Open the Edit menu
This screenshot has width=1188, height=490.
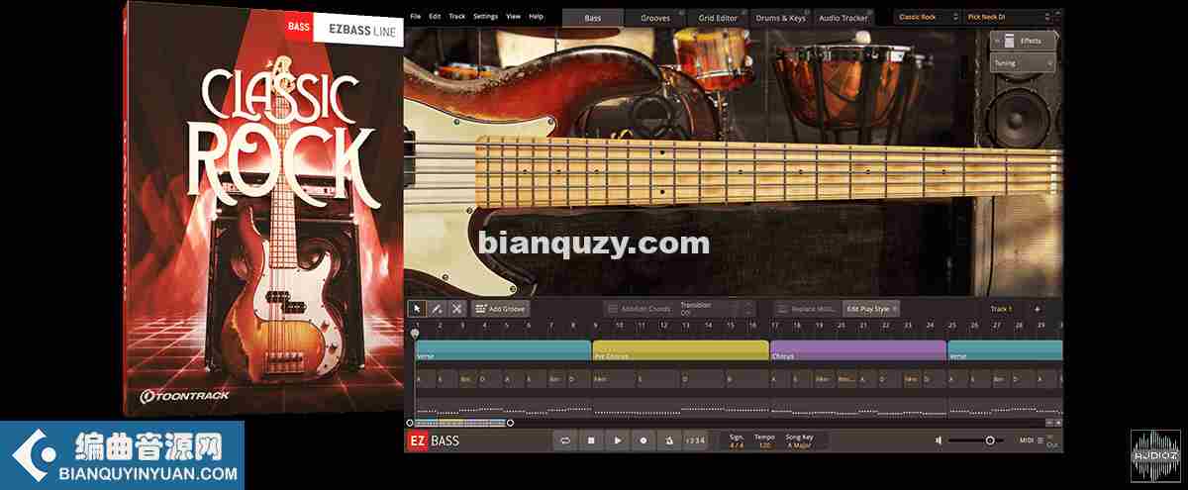435,17
